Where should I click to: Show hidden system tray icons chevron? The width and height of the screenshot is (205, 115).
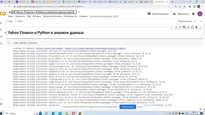(x=167, y=113)
